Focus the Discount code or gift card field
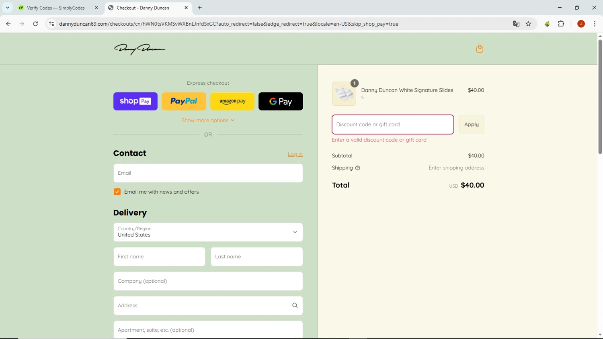 (x=393, y=125)
